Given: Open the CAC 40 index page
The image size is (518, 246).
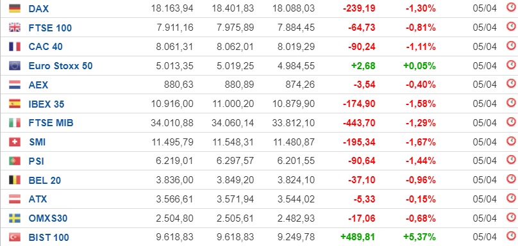Looking at the screenshot, I should pos(46,47).
